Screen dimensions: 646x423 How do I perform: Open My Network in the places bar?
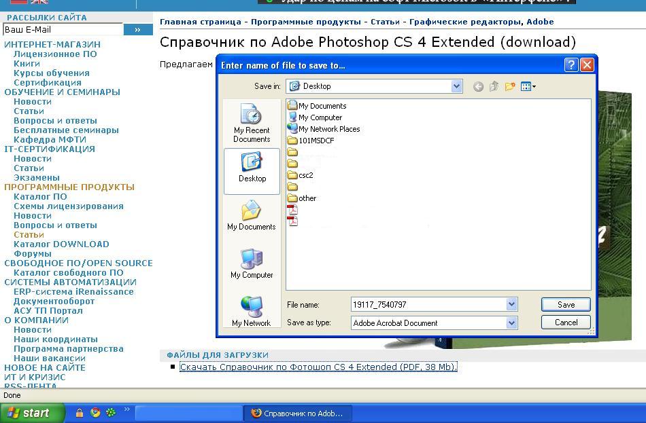point(252,312)
